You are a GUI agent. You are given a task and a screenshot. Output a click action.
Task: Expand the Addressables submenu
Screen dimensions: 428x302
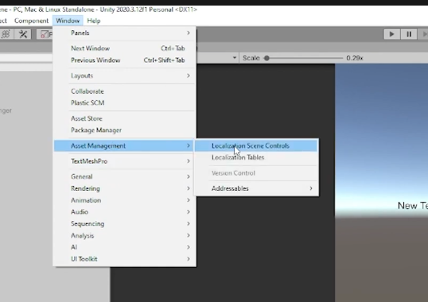[256, 188]
